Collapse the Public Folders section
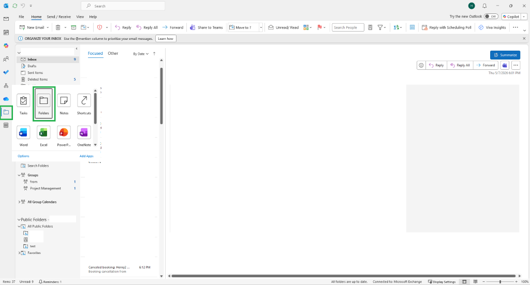This screenshot has height=285, width=530. pyautogui.click(x=19, y=219)
